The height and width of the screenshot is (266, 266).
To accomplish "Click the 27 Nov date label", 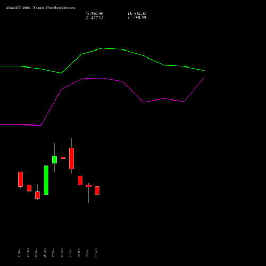I will [x=53, y=253].
